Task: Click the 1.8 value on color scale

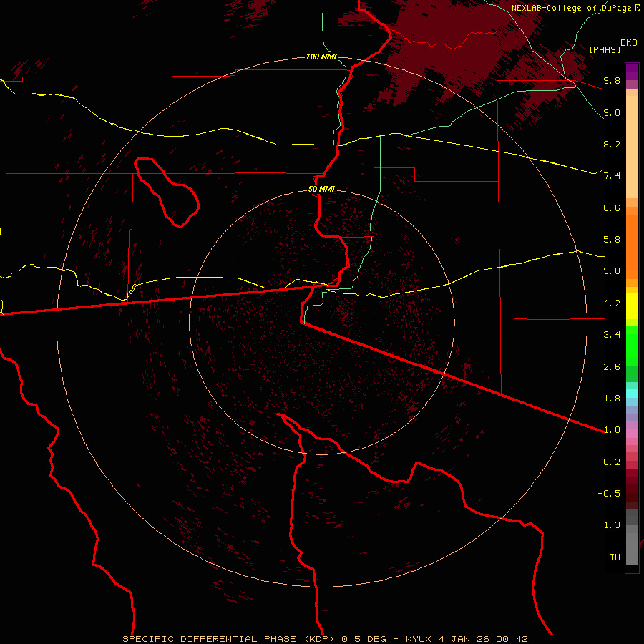Action: coord(612,399)
